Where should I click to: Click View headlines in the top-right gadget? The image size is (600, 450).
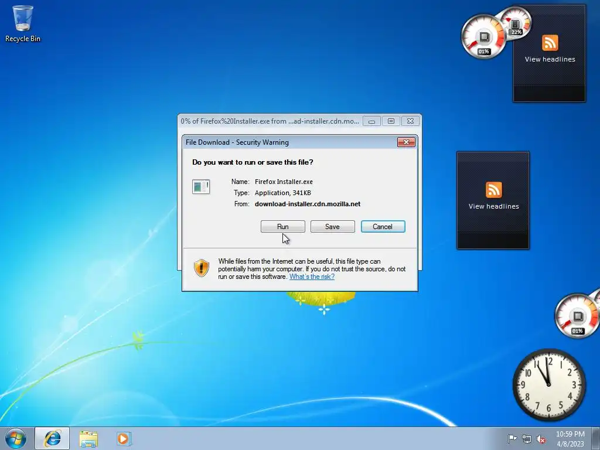pyautogui.click(x=550, y=59)
